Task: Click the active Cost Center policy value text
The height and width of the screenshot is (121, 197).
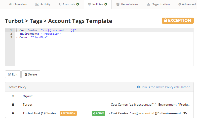Action: coord(149,113)
